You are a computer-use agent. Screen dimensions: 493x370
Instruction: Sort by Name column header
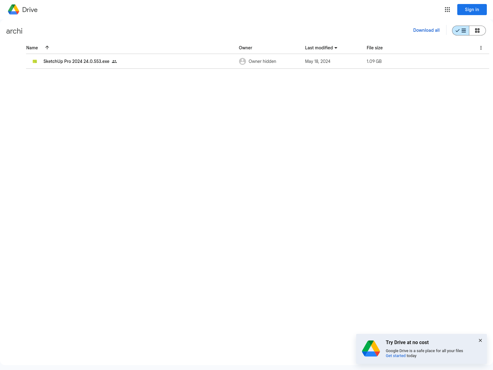coord(32,48)
